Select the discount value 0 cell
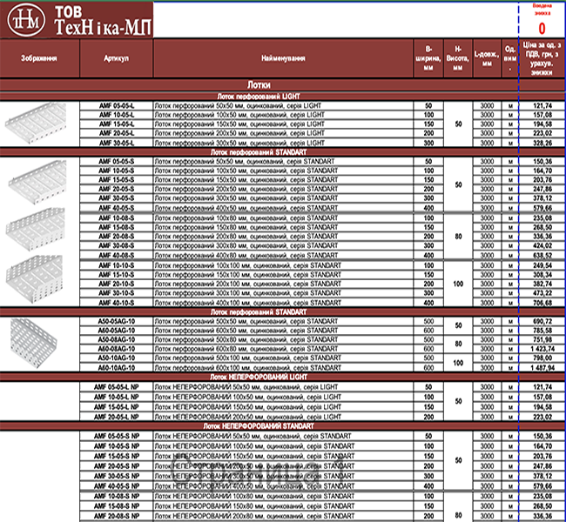 coord(542,29)
